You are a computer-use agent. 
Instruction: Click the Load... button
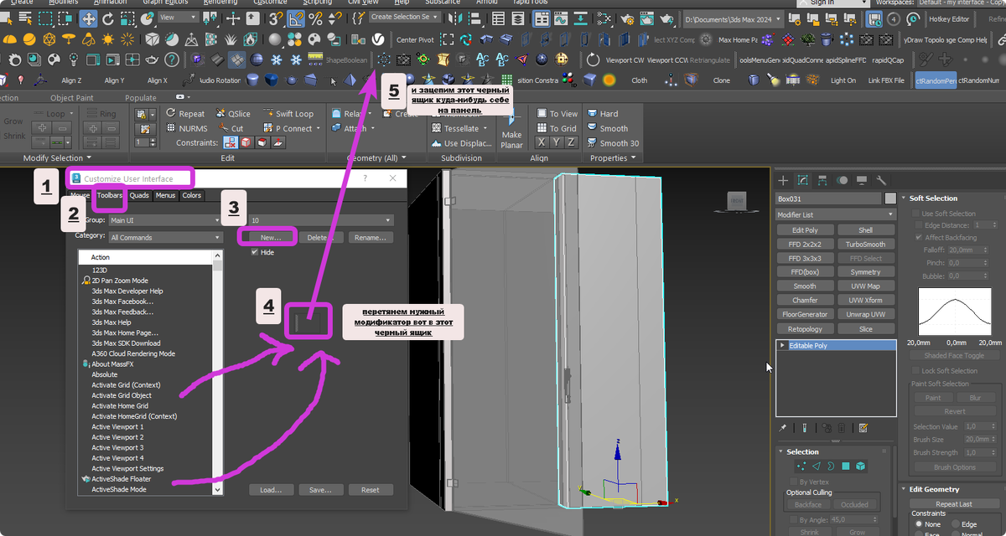click(x=271, y=490)
